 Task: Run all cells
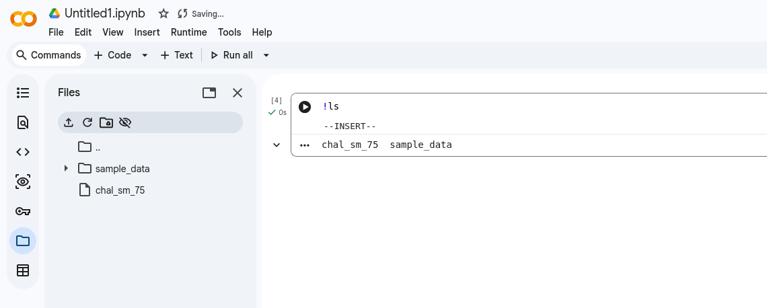[232, 55]
